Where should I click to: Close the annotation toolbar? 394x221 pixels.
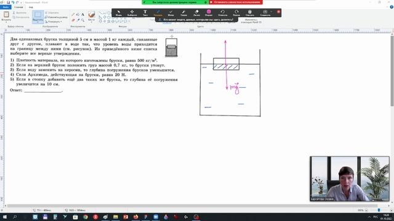[278, 12]
